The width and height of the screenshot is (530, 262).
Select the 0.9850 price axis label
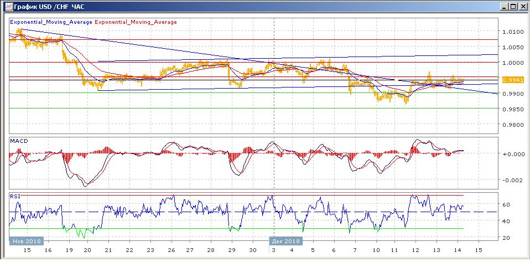click(513, 109)
